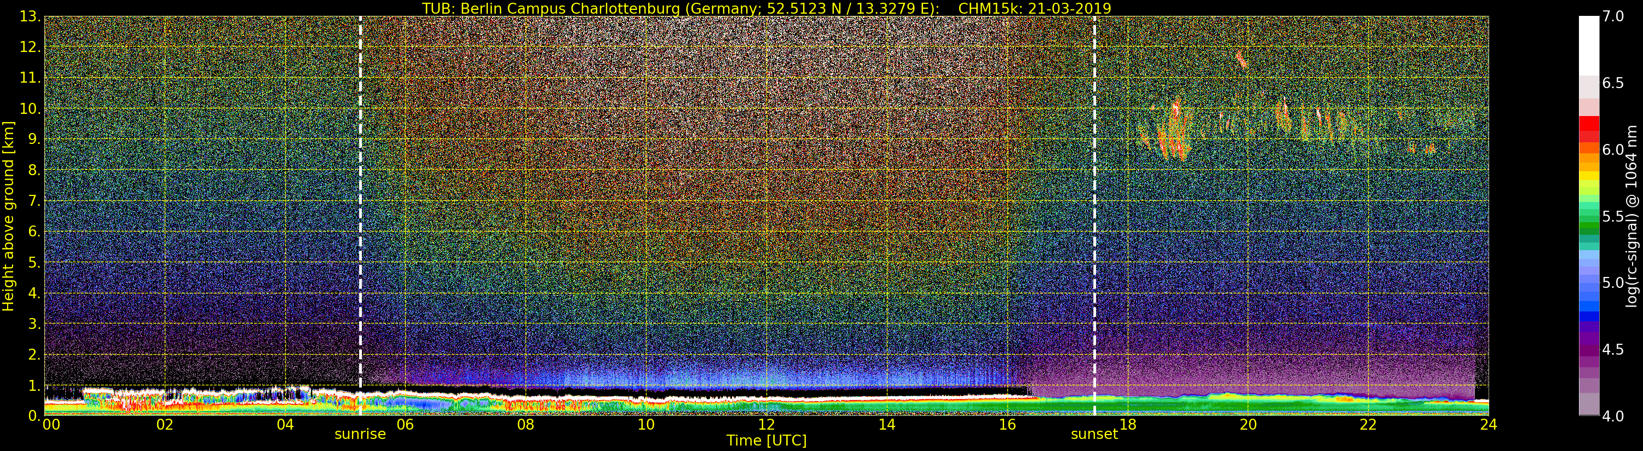This screenshot has height=451, width=1643.
Task: Click the y-axis tick label '8.'
Action: 34,170
